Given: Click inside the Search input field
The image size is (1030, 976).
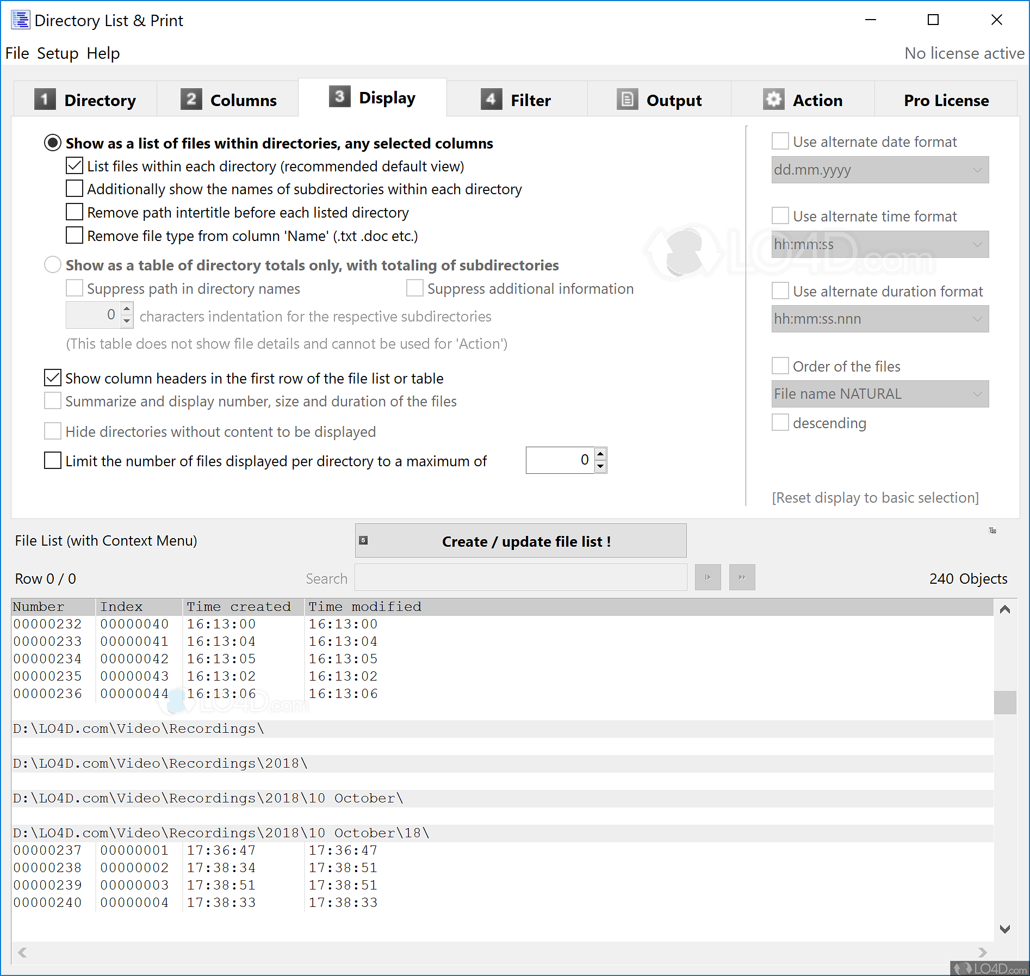Looking at the screenshot, I should click(x=521, y=577).
